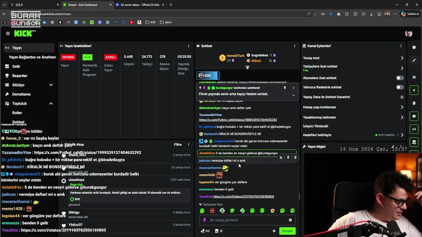Click the Filtre button in activity feed
The image size is (422, 237).
[178, 145]
